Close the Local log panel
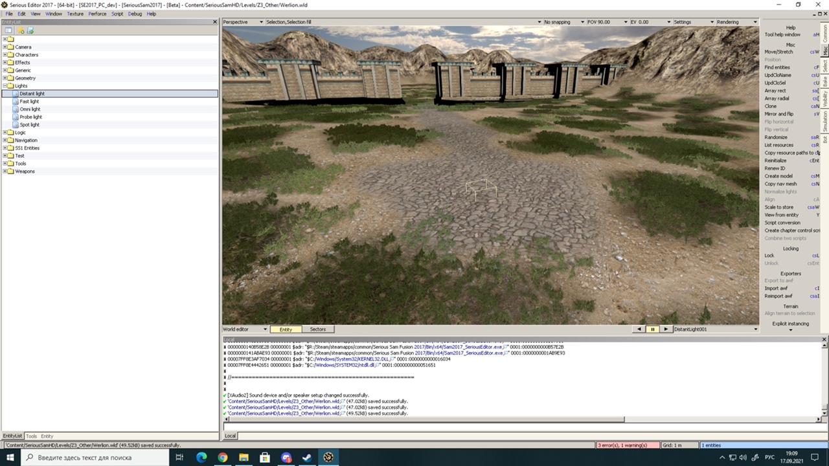 pos(824,339)
